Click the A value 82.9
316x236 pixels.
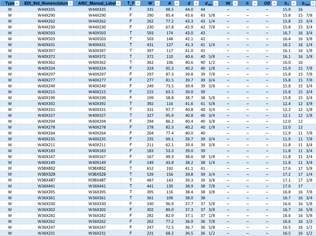click(x=169, y=216)
